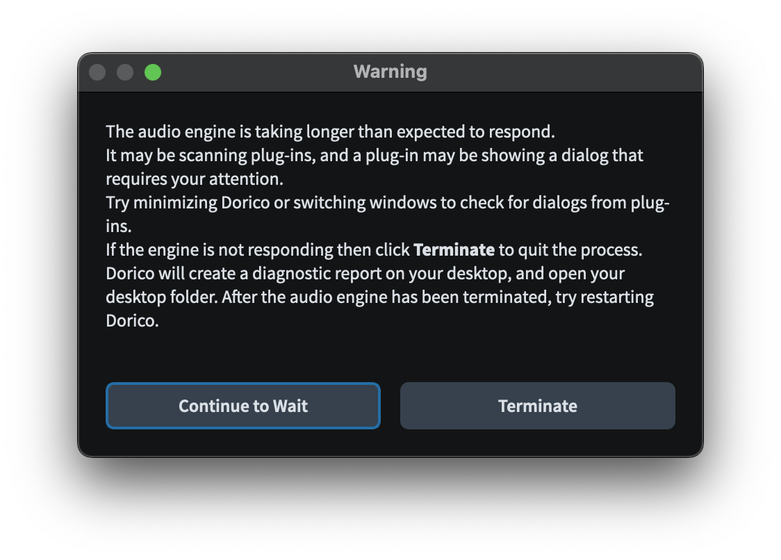Click the Warning title text
Image resolution: width=781 pixels, height=560 pixels.
tap(390, 72)
